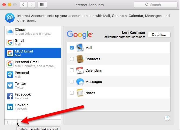Image resolution: width=180 pixels, height=130 pixels.
Task: Check the Notes checkbox
Action: [72, 93]
